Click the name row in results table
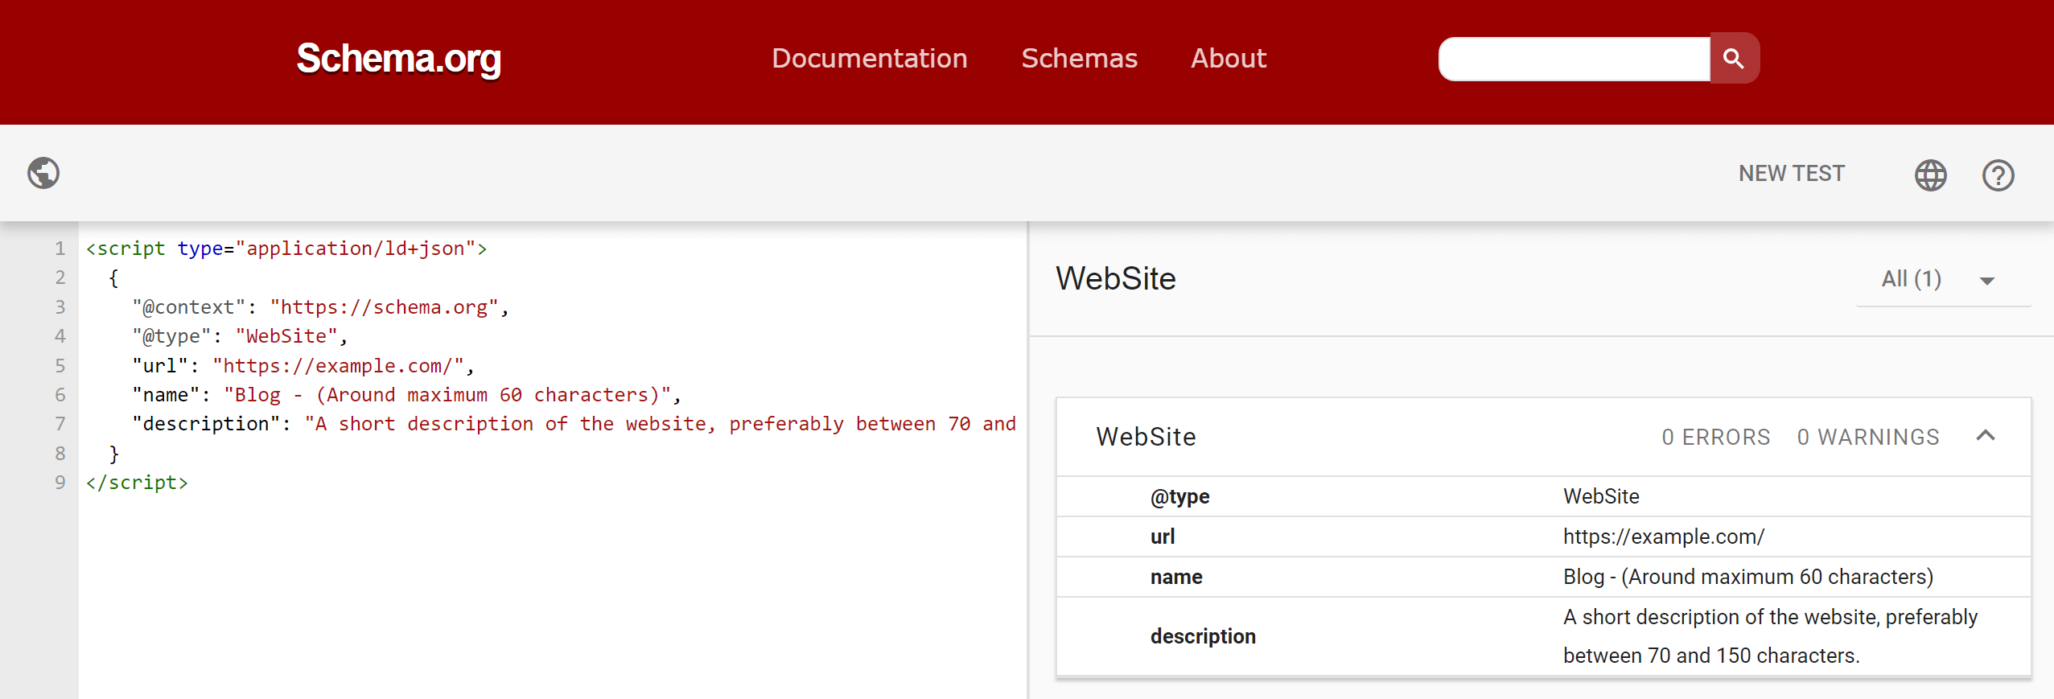Viewport: 2054px width, 699px height. (x=1175, y=577)
